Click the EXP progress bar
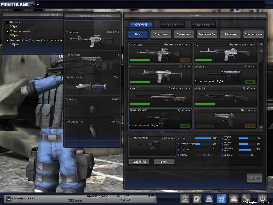The image size is (273, 205). point(87,200)
